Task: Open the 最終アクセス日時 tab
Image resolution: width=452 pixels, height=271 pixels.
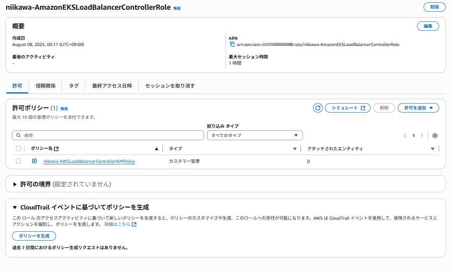Action: point(112,86)
